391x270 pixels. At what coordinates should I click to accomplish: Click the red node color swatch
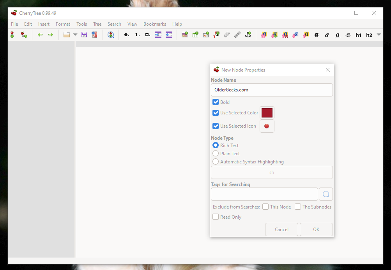(267, 113)
